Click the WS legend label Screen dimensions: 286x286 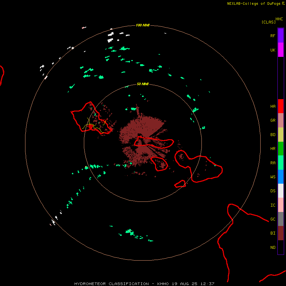tap(273, 177)
